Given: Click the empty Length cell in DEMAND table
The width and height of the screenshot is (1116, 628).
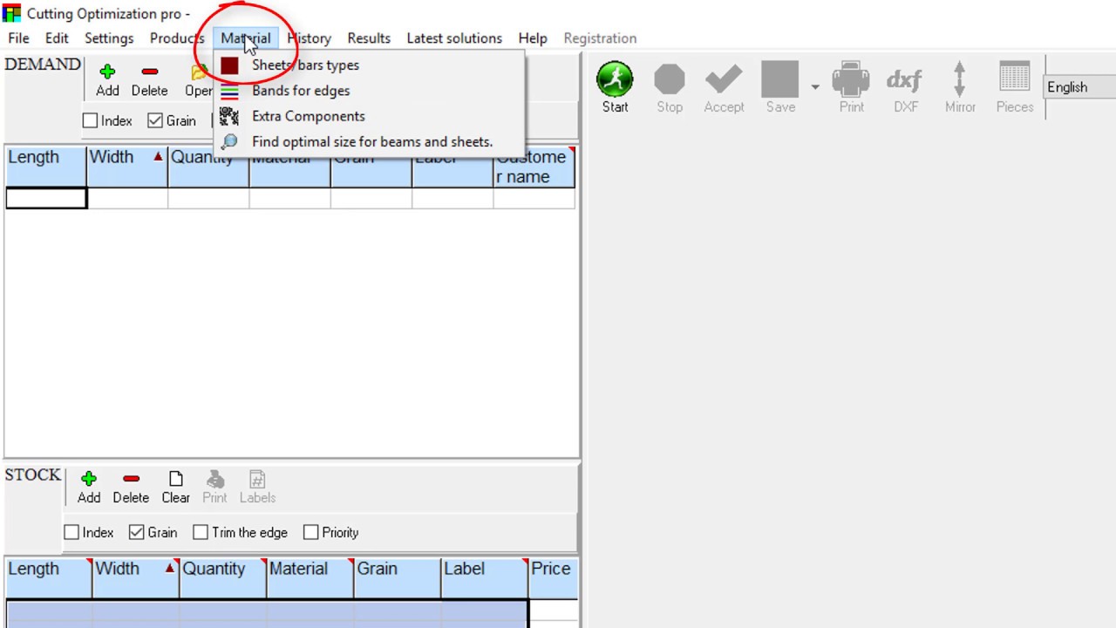Looking at the screenshot, I should (45, 198).
